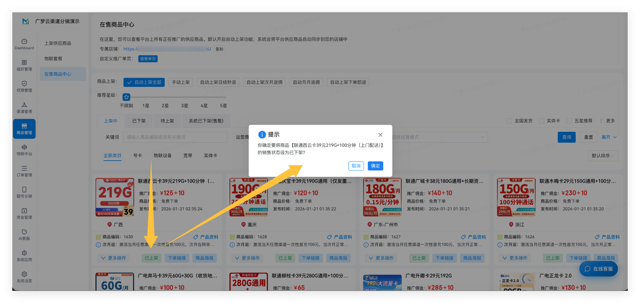Open Dashboard in the left sidebar
The width and height of the screenshot is (640, 303).
pyautogui.click(x=24, y=44)
